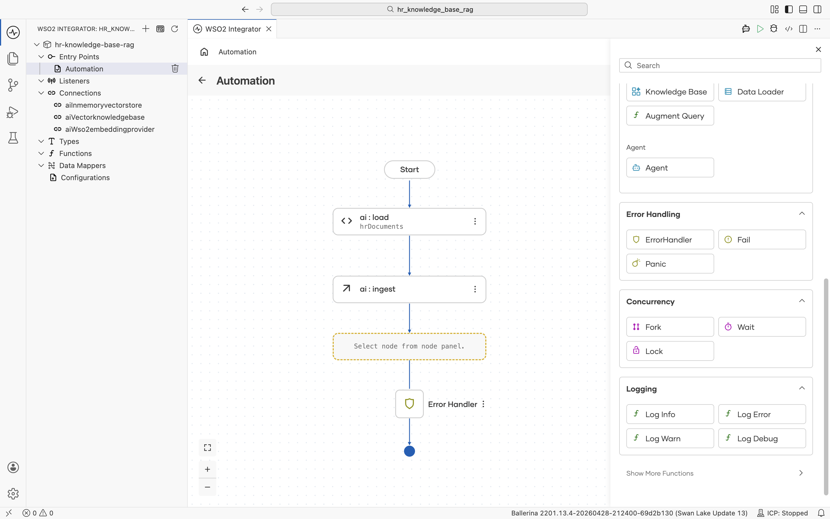Toggle the primary side bar layout

789,9
